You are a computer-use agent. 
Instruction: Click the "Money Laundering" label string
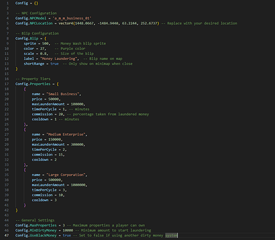58,59
